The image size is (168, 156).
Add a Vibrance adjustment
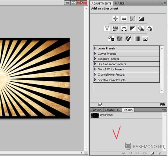tap(107, 29)
